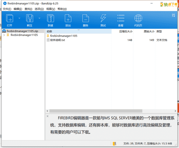
Task: Open the 编辑(E) menu
Action: coord(18,9)
